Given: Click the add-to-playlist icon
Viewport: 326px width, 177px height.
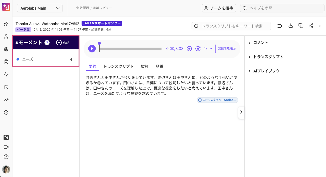Looking at the screenshot, I should click(x=280, y=26).
